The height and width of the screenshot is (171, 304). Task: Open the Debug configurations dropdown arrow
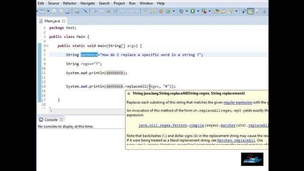(187, 11)
